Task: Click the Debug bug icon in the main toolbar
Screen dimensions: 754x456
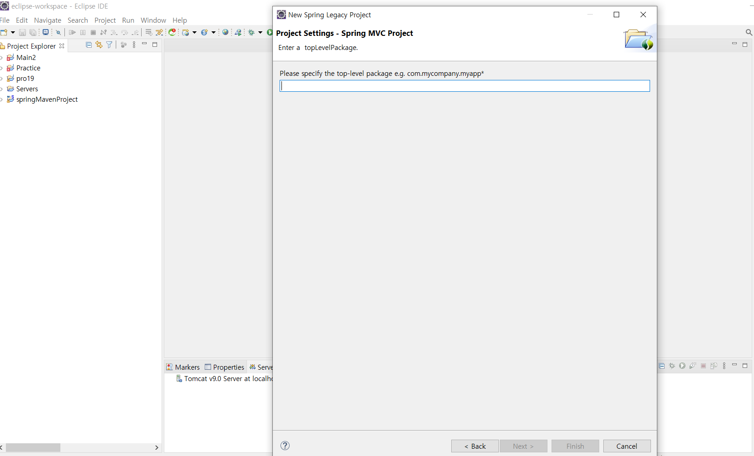Action: pos(251,32)
